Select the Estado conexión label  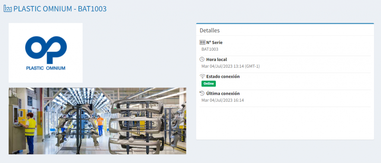tap(223, 76)
